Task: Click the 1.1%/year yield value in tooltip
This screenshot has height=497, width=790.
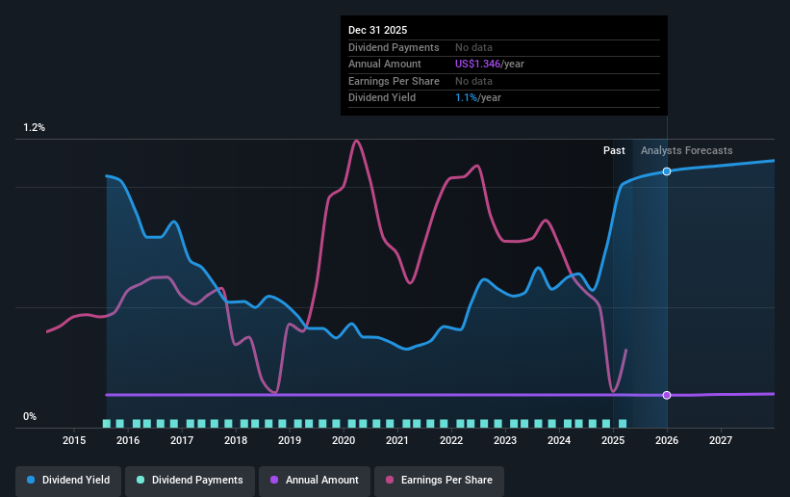Action: click(478, 98)
